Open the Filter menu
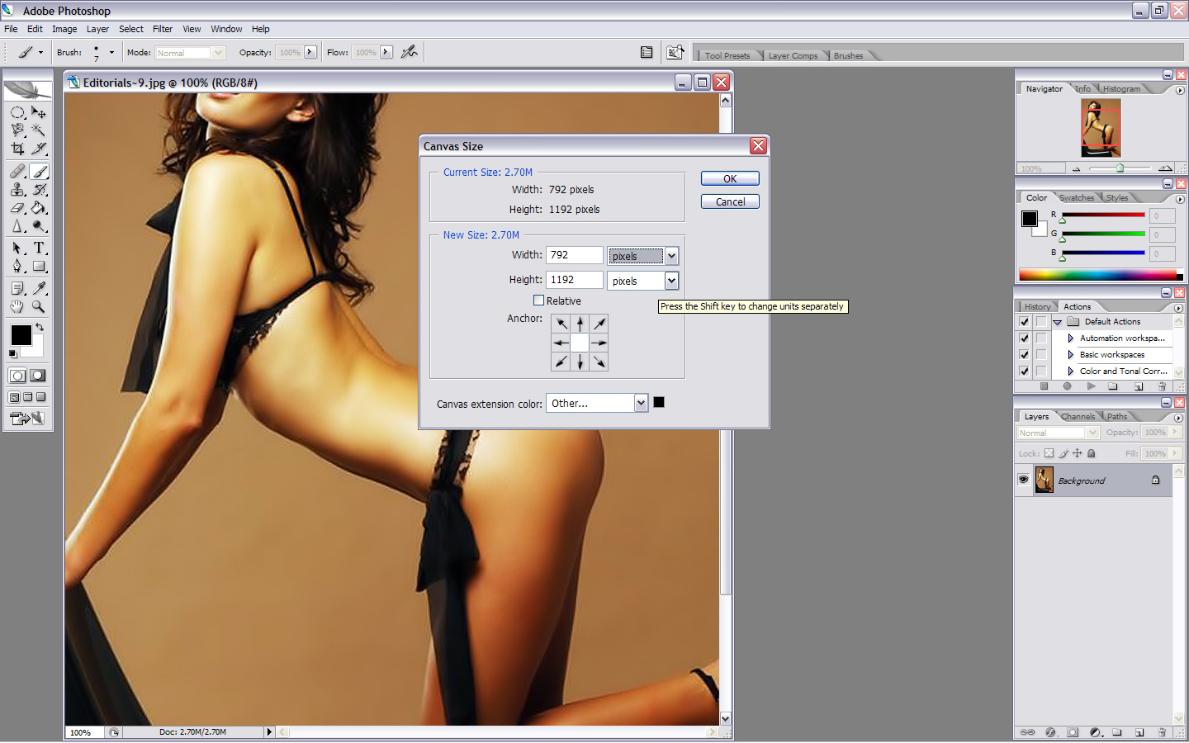Image resolution: width=1189 pixels, height=743 pixels. pos(162,29)
